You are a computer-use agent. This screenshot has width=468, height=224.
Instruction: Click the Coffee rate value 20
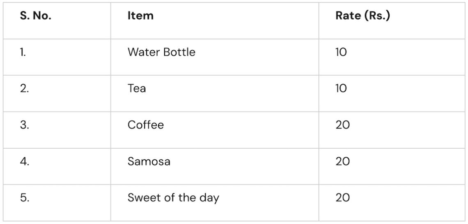343,125
